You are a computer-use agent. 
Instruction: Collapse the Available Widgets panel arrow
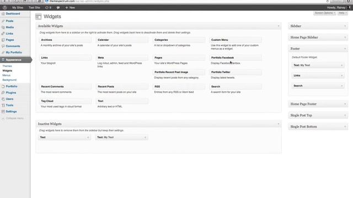pyautogui.click(x=278, y=26)
